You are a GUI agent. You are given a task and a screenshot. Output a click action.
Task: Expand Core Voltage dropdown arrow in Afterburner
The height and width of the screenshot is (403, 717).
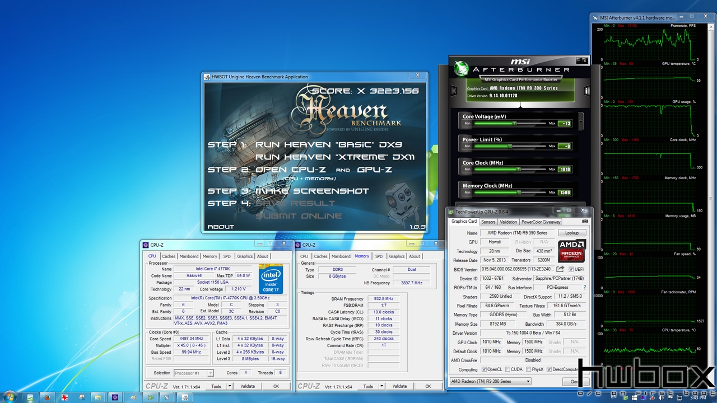pyautogui.click(x=581, y=121)
